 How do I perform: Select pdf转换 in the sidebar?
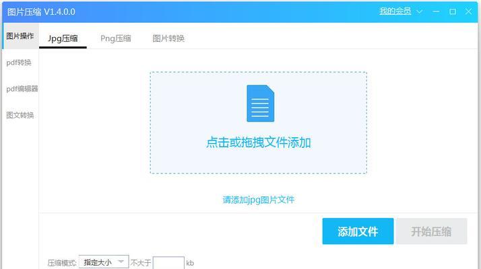19,63
